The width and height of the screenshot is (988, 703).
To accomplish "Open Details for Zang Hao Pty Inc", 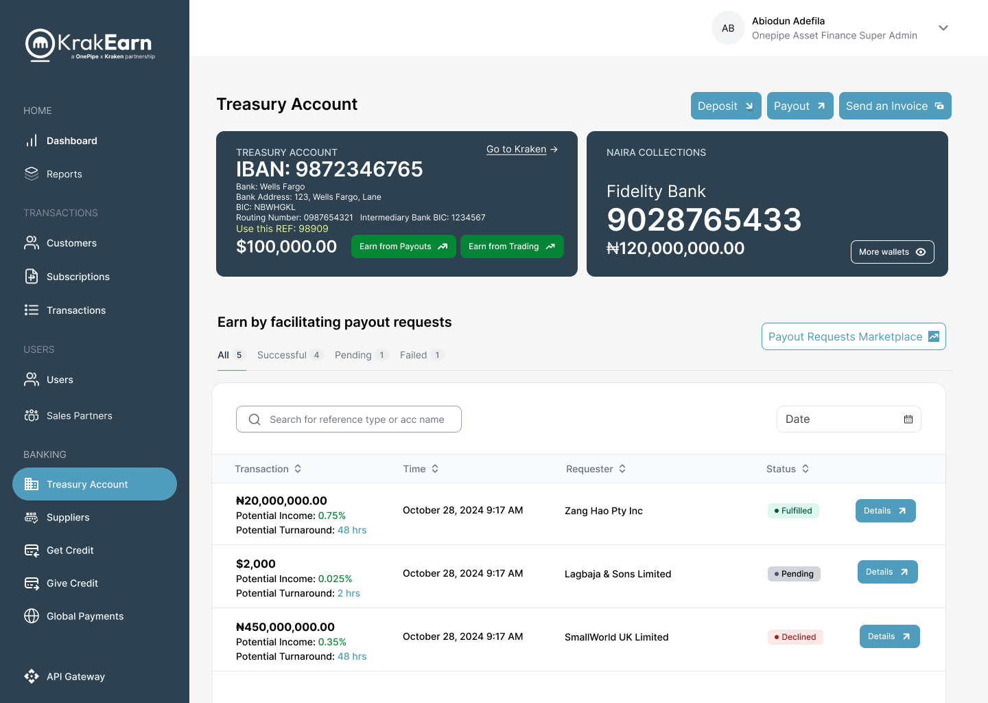I will click(885, 511).
